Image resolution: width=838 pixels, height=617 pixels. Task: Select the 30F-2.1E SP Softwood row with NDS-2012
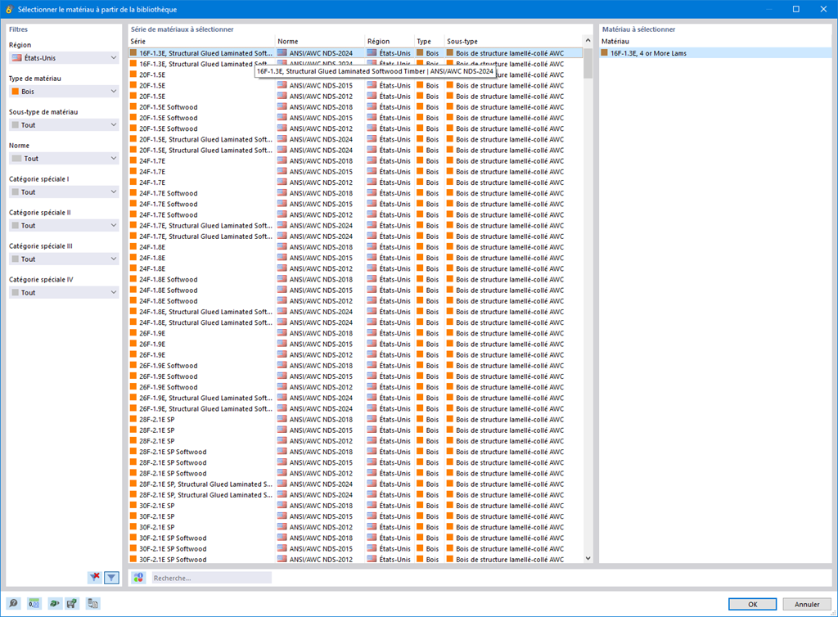[355, 559]
